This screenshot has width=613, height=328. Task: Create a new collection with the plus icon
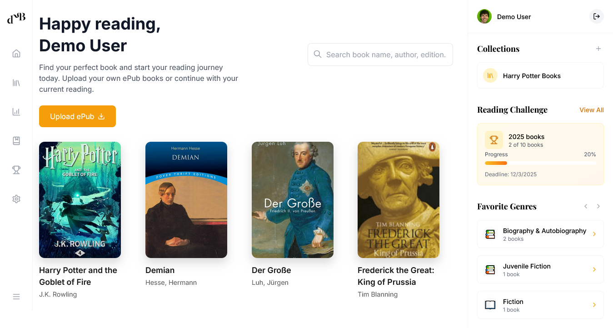[x=598, y=48]
